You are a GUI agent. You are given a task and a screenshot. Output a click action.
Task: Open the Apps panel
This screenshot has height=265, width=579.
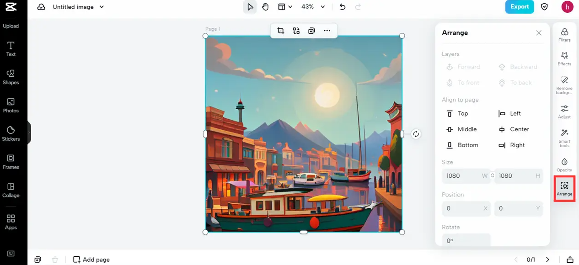[11, 222]
